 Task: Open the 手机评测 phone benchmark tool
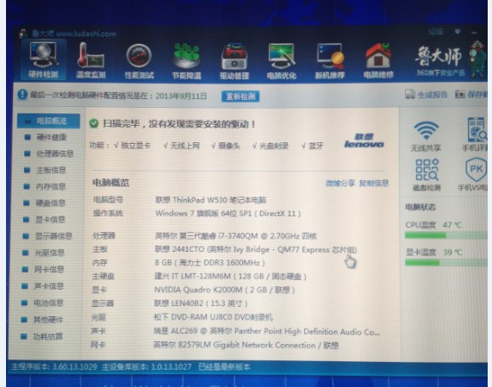(x=476, y=134)
